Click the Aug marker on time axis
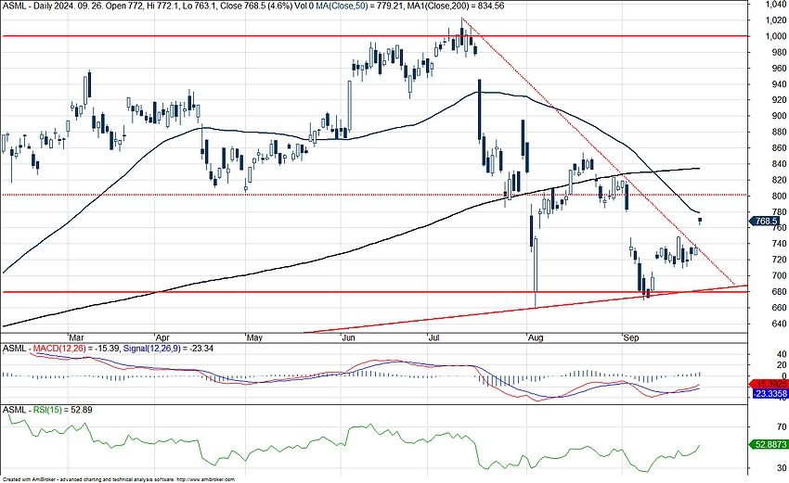 pos(536,337)
